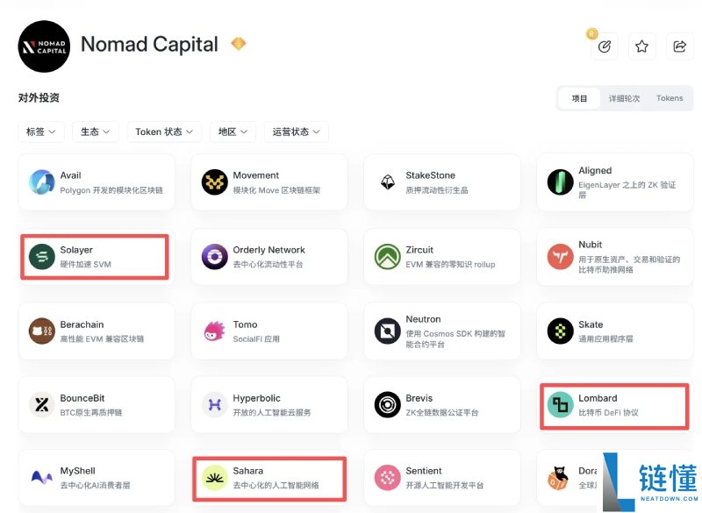Image resolution: width=702 pixels, height=513 pixels.
Task: Favorite Nomad Capital with the star icon
Action: 641,46
